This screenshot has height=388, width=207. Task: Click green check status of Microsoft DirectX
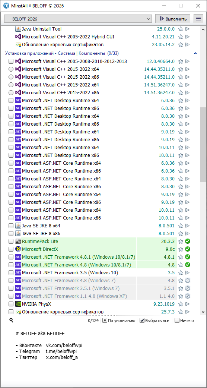point(188,249)
